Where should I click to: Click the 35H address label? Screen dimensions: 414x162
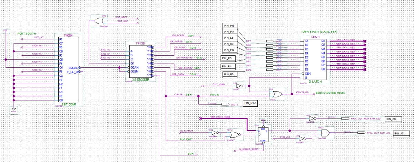(x=193, y=74)
